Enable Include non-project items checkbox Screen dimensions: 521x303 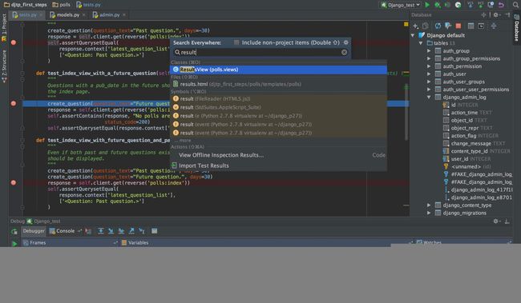click(x=236, y=42)
